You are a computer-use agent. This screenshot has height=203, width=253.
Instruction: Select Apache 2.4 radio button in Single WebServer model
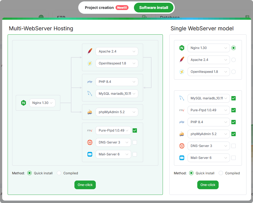[x=234, y=60]
